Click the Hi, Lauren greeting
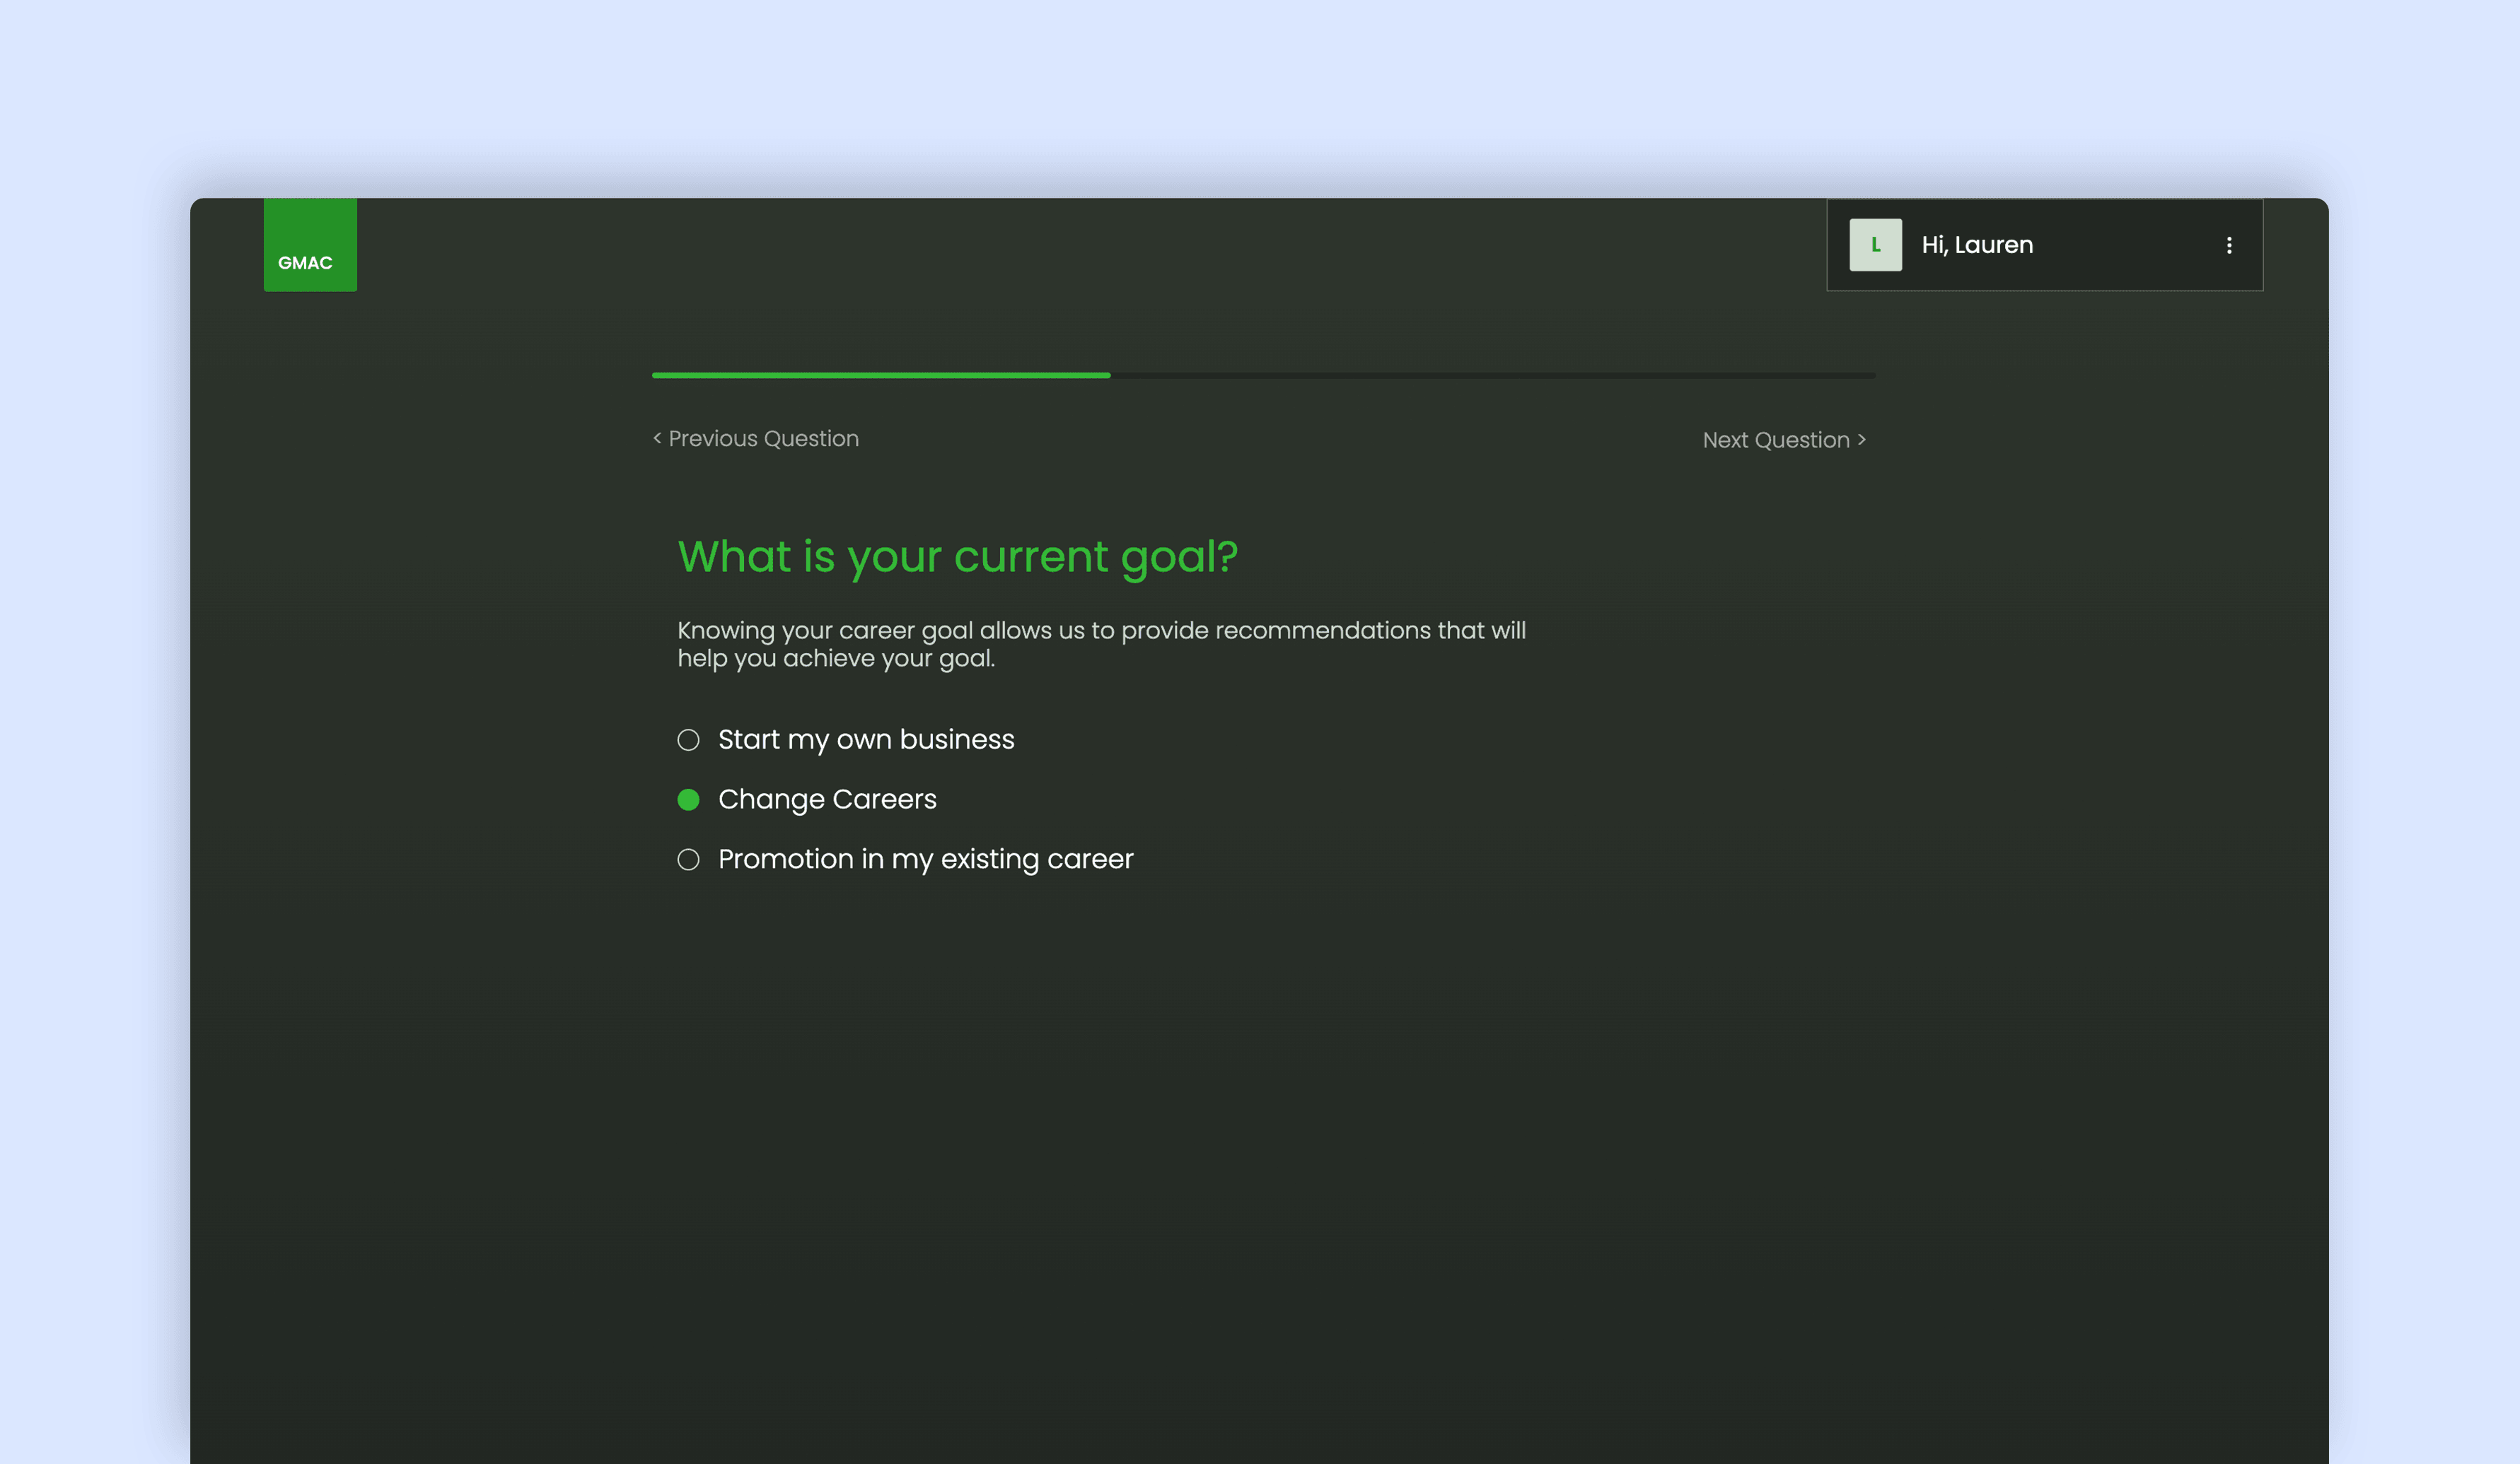Screen dimensions: 2520x1464 1977,245
